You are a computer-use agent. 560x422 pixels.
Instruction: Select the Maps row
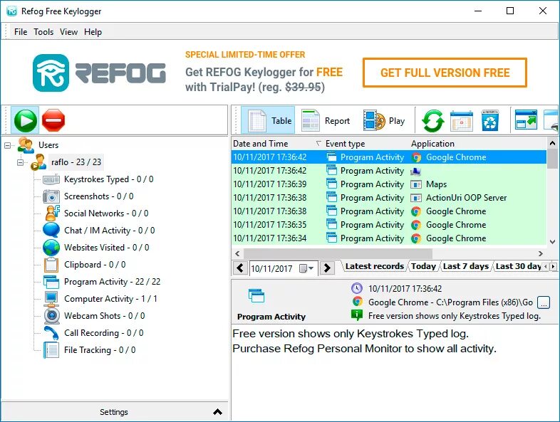click(389, 184)
